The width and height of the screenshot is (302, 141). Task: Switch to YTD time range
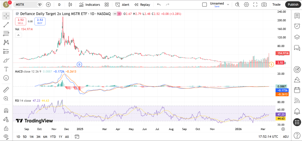pyautogui.click(x=53, y=137)
